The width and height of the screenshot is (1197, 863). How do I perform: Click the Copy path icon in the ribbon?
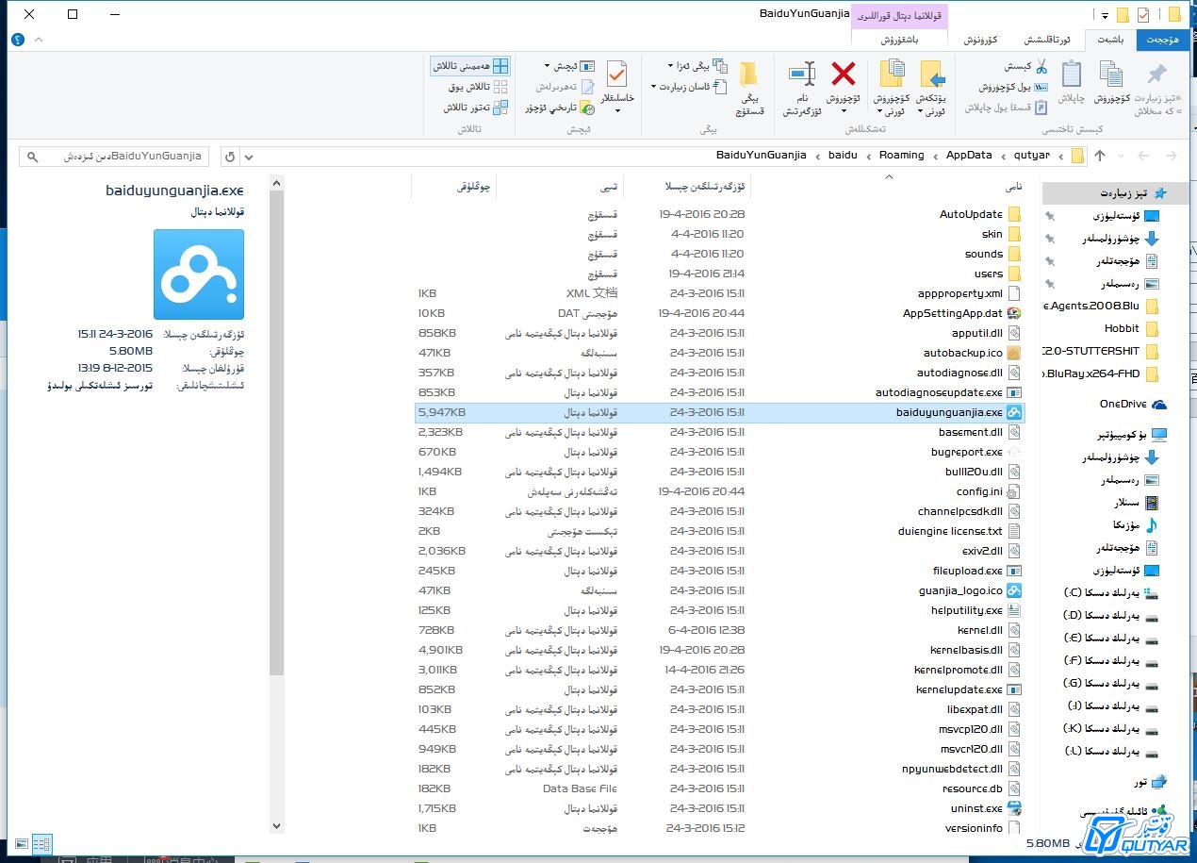coord(1041,87)
